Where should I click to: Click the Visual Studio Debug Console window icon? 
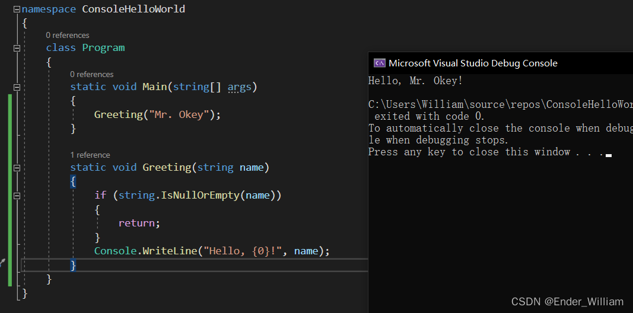click(x=379, y=63)
